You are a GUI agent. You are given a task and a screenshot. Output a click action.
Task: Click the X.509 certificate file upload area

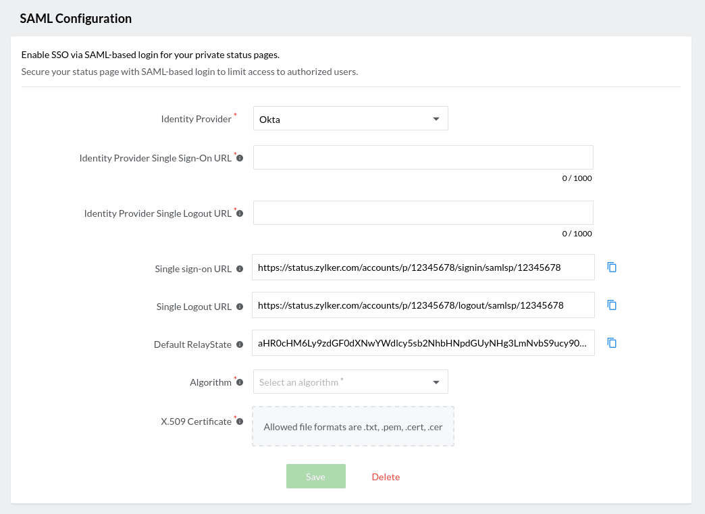(x=353, y=426)
